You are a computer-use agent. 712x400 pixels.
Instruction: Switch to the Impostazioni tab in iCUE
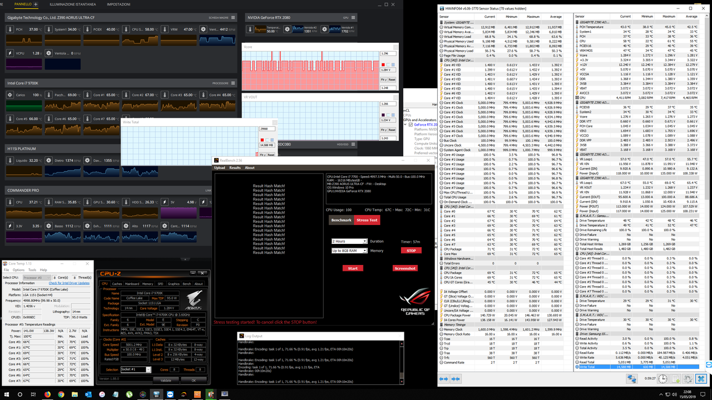pos(118,4)
